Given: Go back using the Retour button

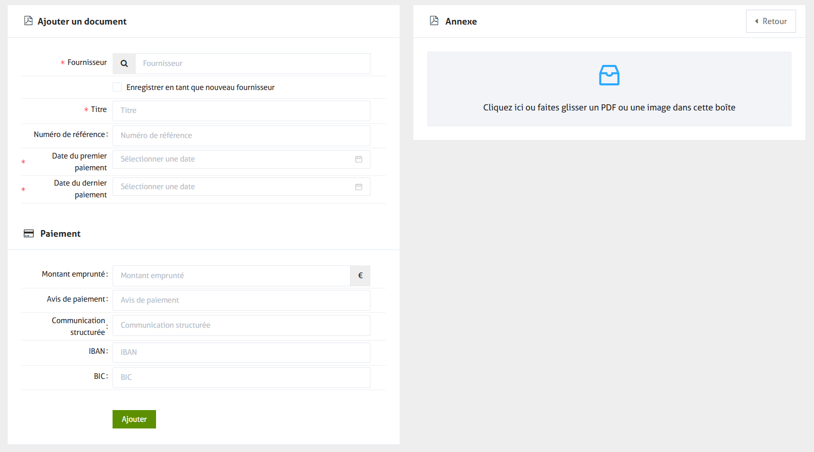Looking at the screenshot, I should click(771, 21).
